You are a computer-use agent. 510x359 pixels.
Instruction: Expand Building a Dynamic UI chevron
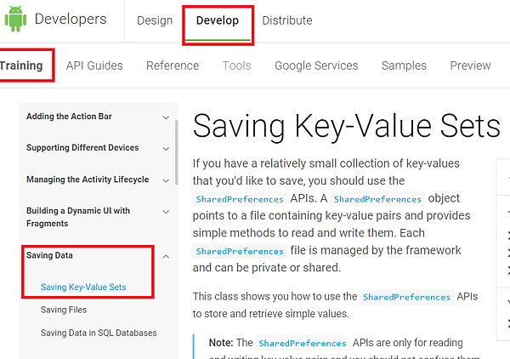coord(166,212)
